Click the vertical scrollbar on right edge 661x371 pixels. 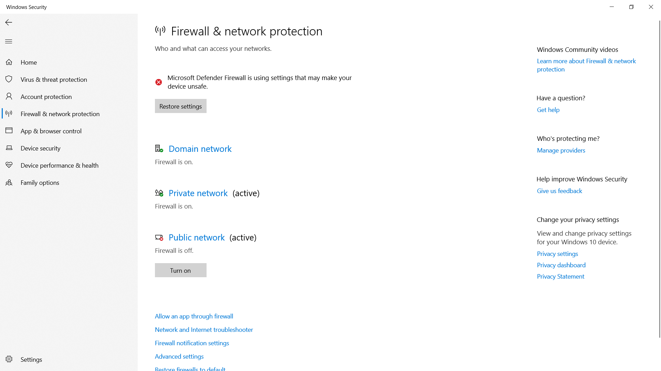[x=659, y=179]
